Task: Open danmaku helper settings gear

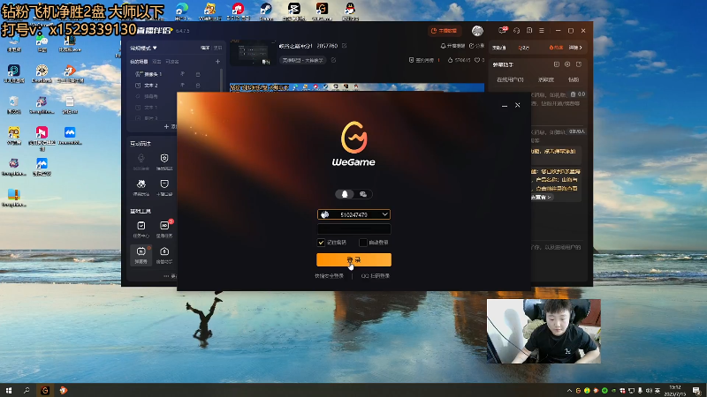Action: click(567, 64)
